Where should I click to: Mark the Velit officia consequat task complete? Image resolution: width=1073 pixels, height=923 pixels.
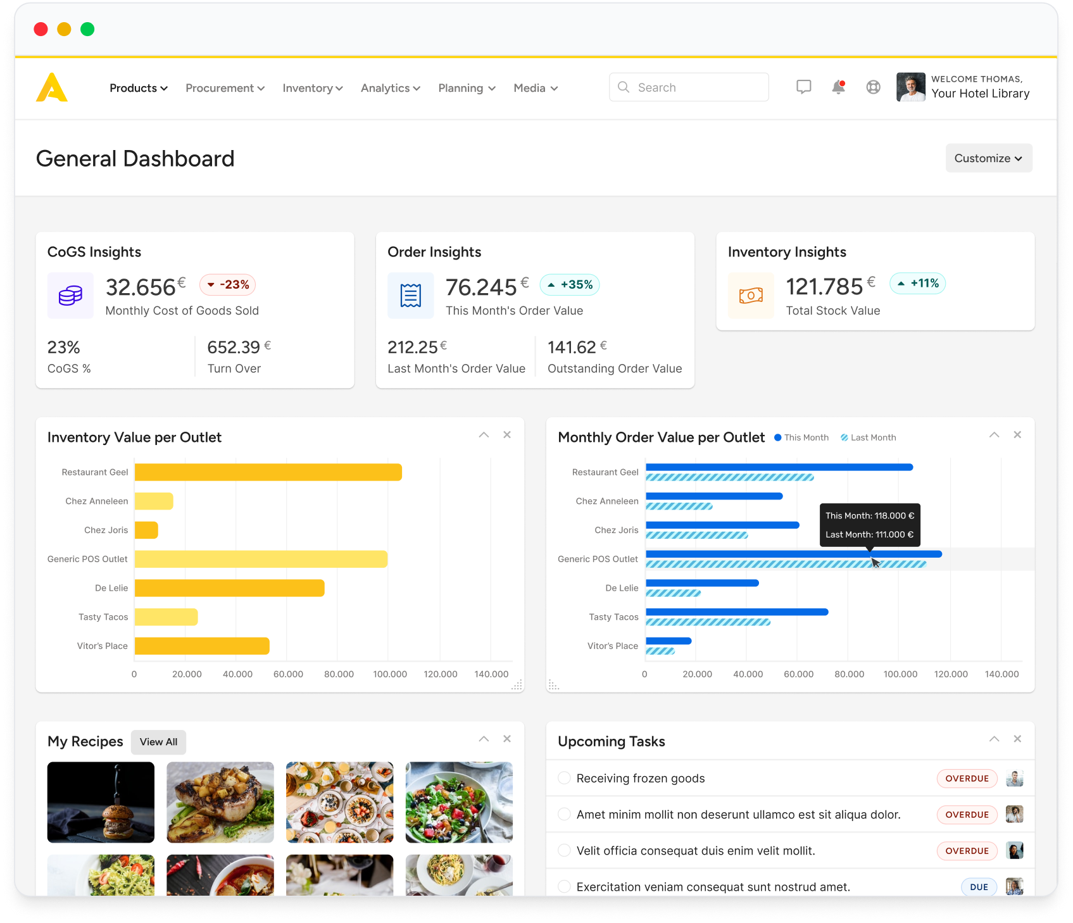point(564,850)
